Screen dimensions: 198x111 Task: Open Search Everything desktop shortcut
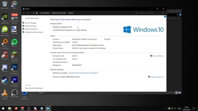(x=5, y=44)
